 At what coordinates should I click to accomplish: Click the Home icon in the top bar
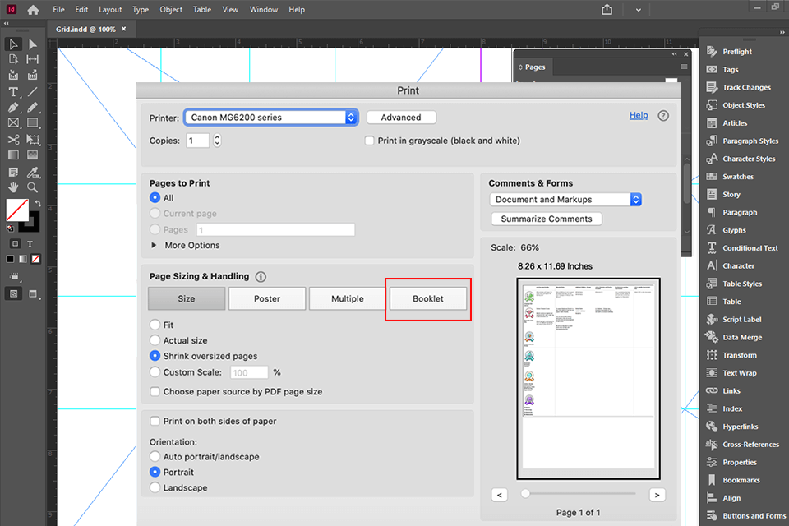(x=33, y=10)
